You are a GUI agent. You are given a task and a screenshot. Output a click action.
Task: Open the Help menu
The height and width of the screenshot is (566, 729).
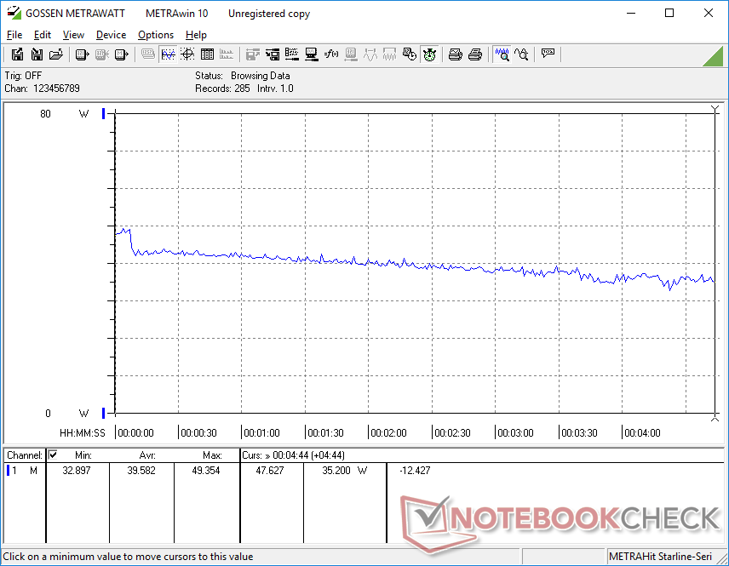pyautogui.click(x=196, y=35)
